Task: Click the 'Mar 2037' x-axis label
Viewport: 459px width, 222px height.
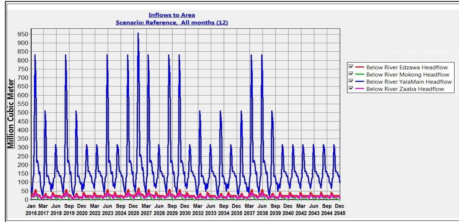Action: (249, 210)
